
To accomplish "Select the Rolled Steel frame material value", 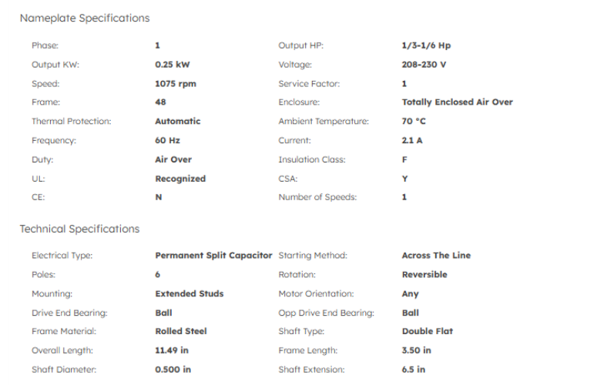I will [x=181, y=331].
